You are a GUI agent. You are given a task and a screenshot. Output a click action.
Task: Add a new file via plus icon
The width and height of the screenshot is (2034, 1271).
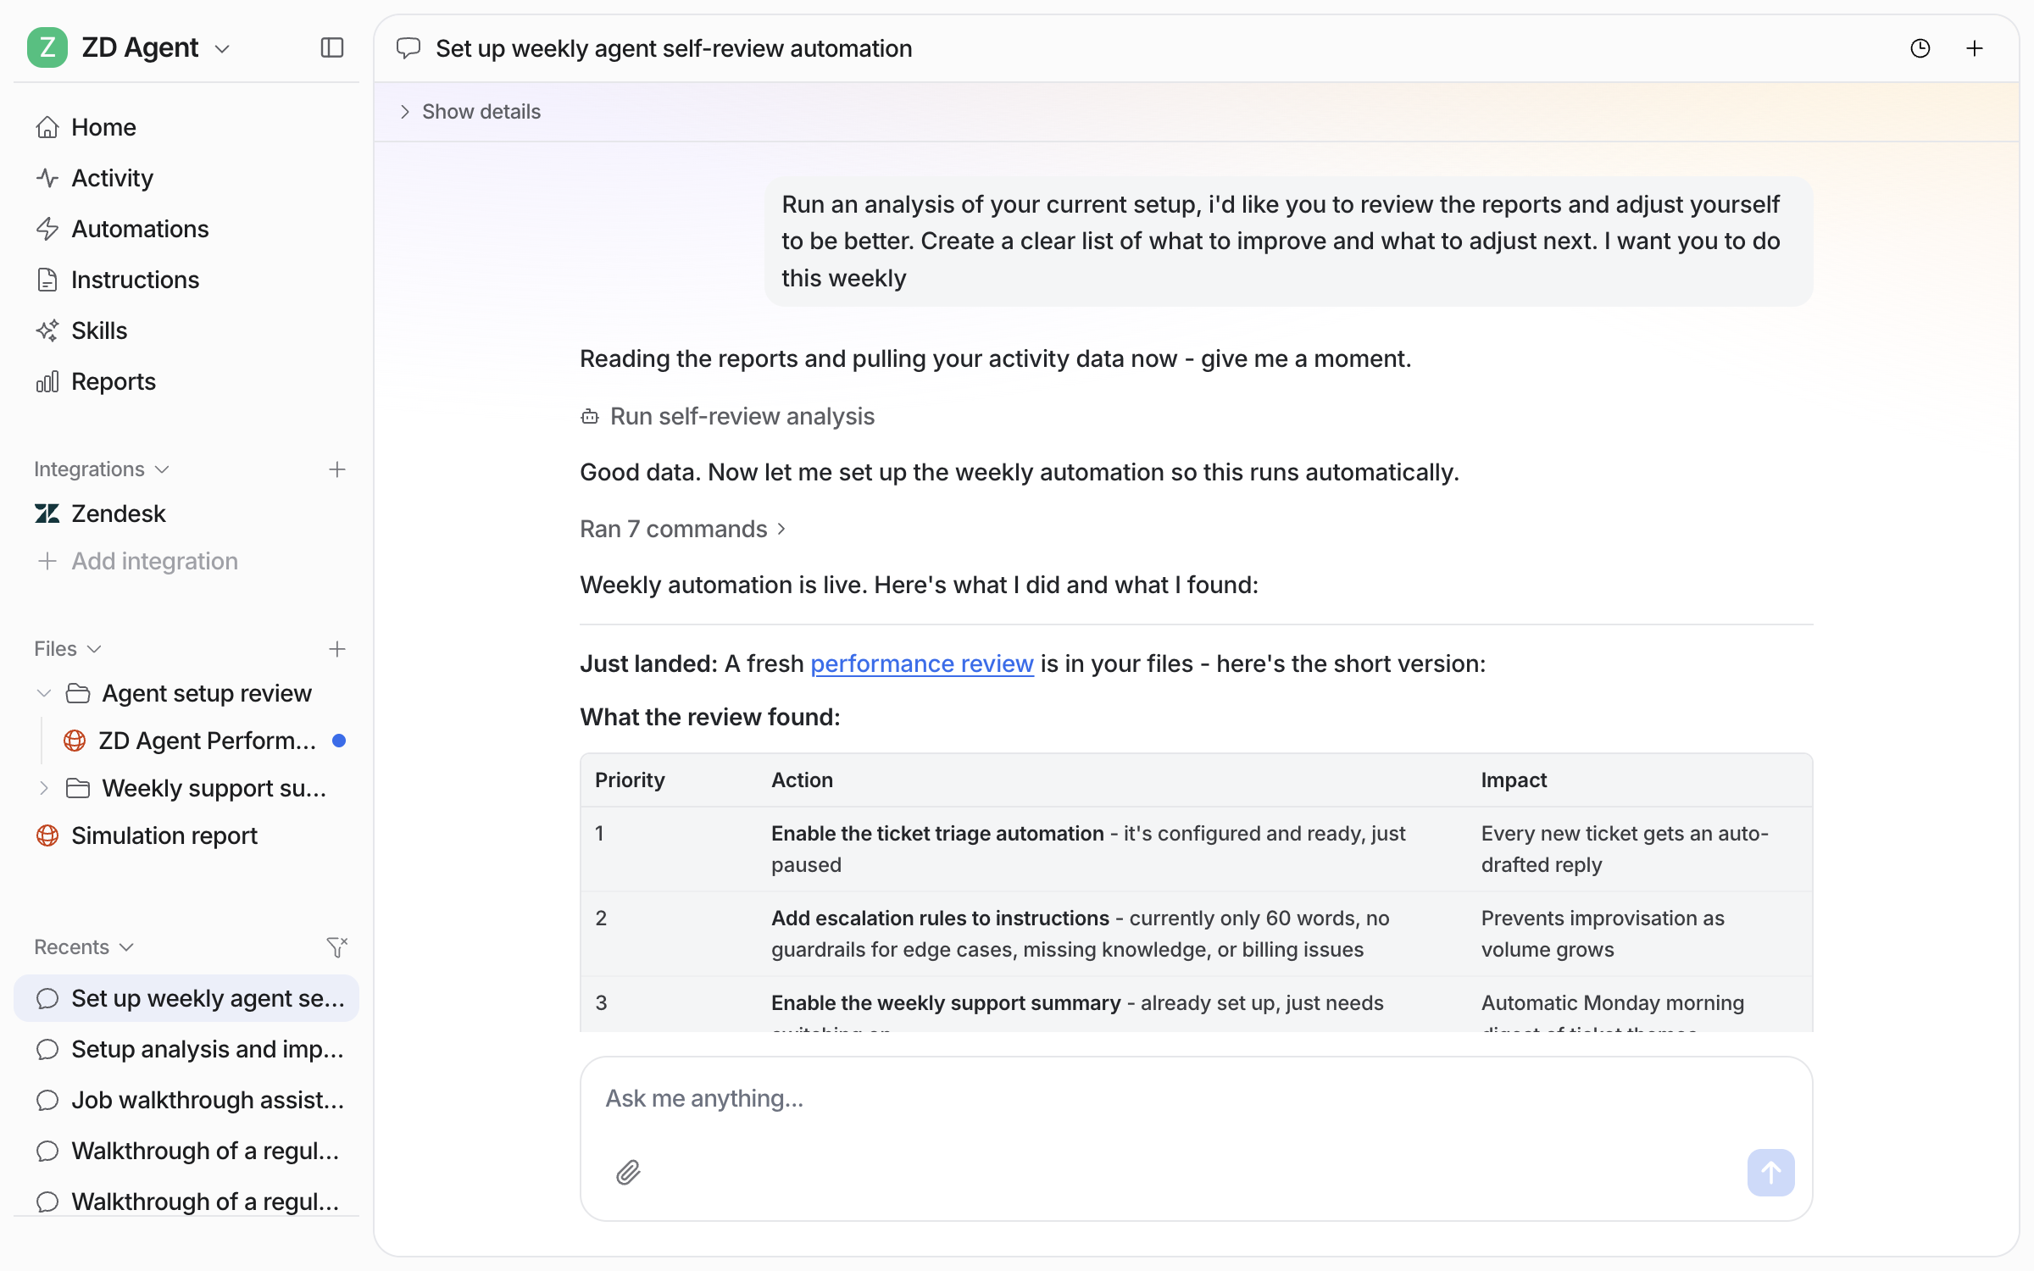point(337,649)
